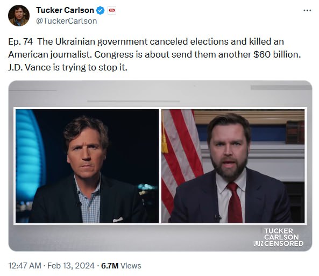Click the "$60 billion" text in the post
The width and height of the screenshot is (319, 276).
277,54
